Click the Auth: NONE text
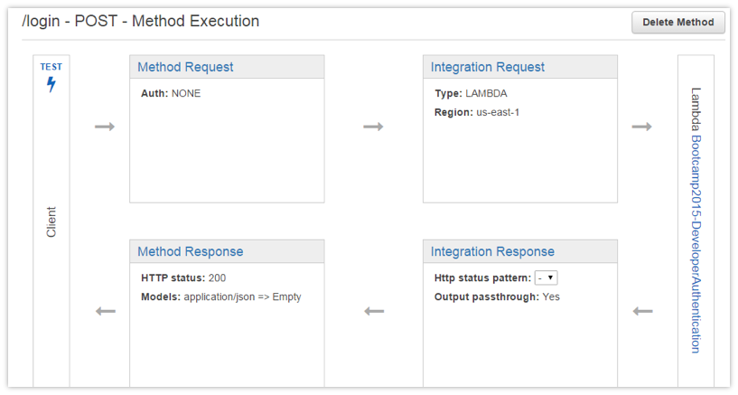Image resolution: width=738 pixels, height=395 pixels. tap(171, 93)
